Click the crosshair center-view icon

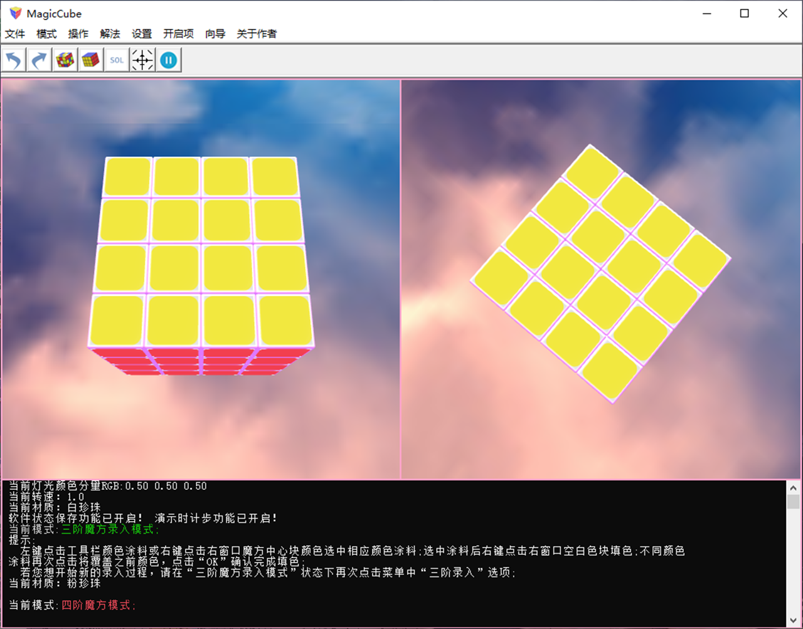(142, 60)
